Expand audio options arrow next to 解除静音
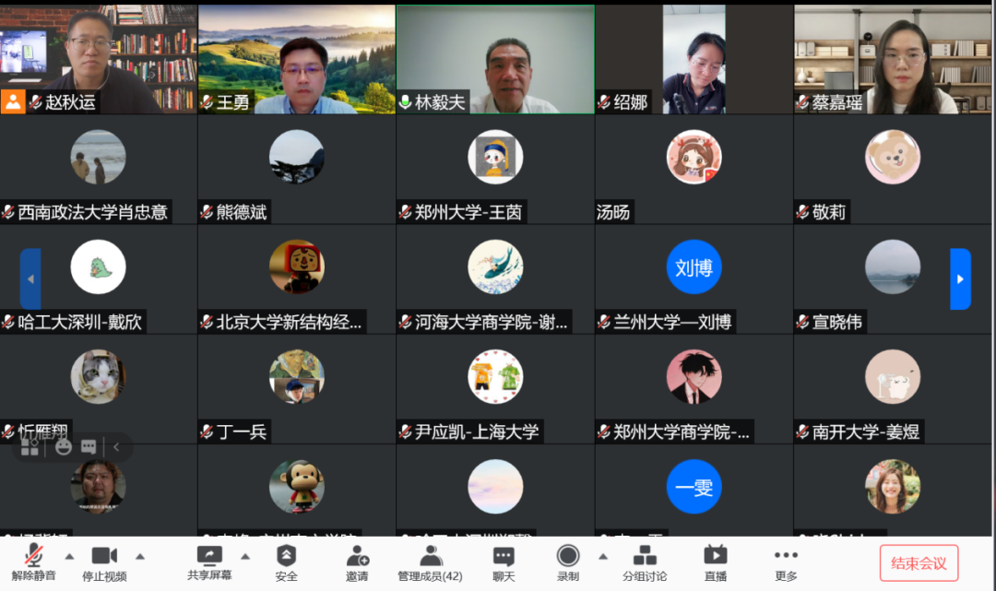 [x=70, y=557]
